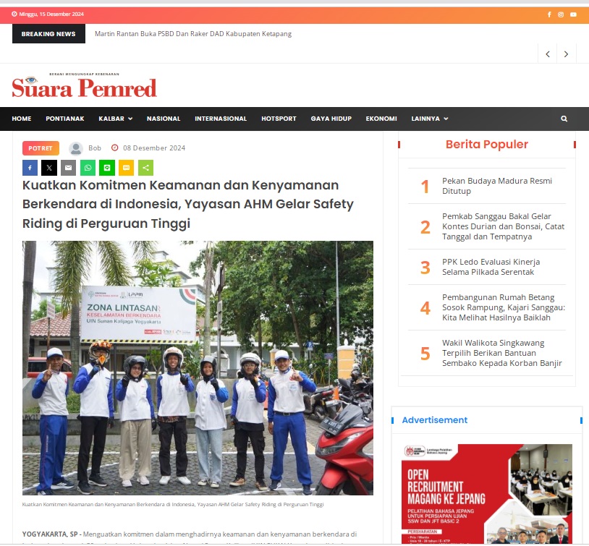This screenshot has height=546, width=589.
Task: Click the BREAKING NEWS label
Action: tap(48, 34)
